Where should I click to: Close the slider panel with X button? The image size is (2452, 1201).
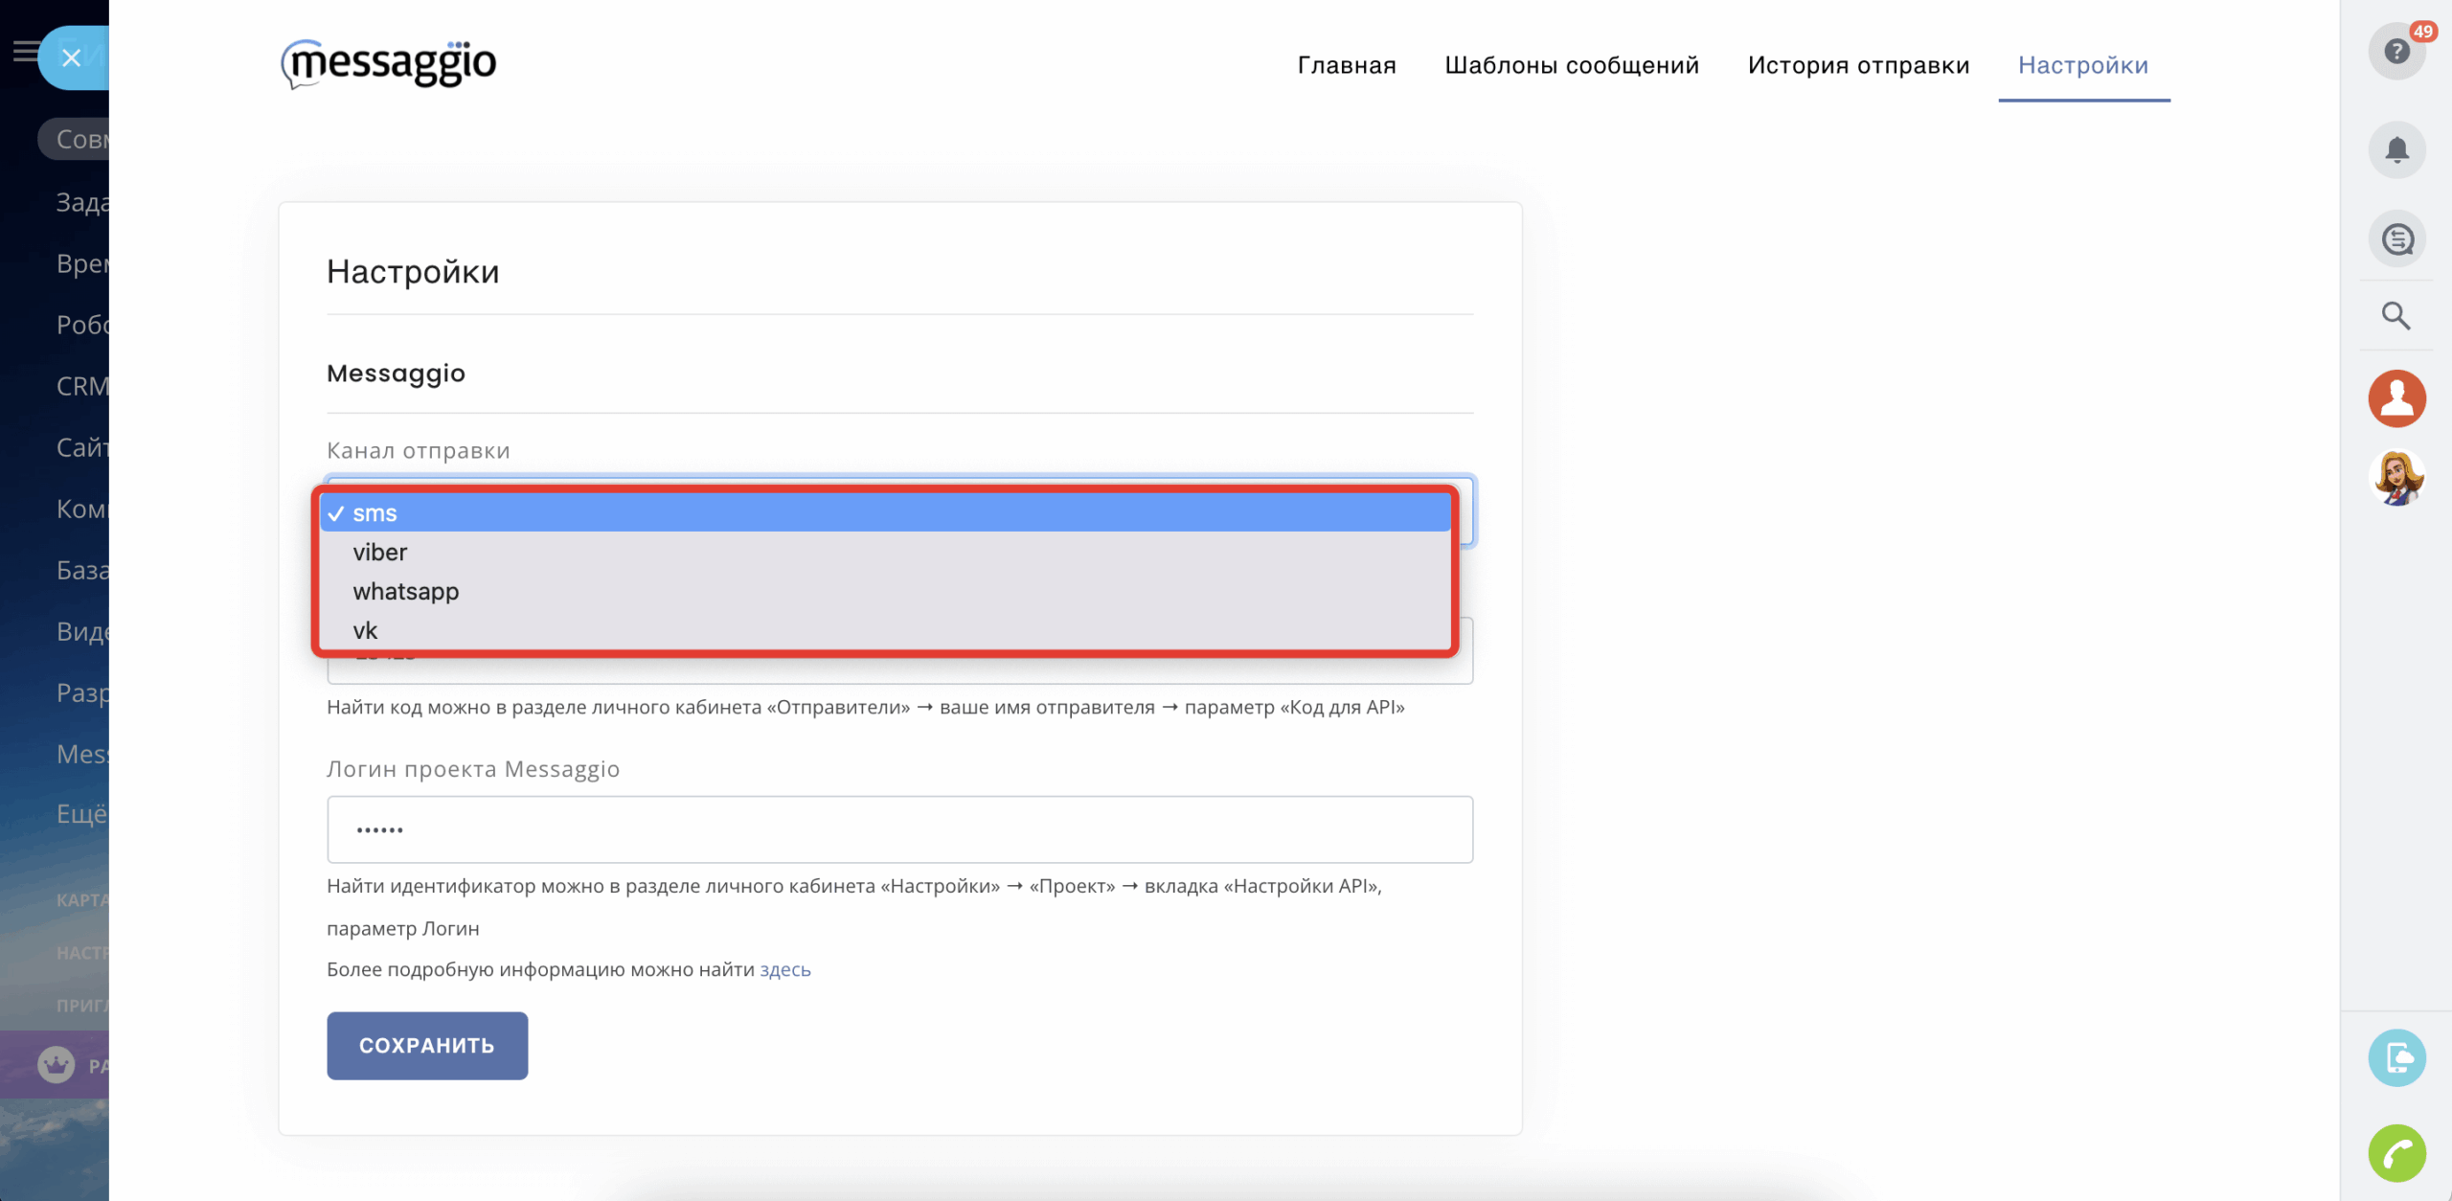pos(71,58)
